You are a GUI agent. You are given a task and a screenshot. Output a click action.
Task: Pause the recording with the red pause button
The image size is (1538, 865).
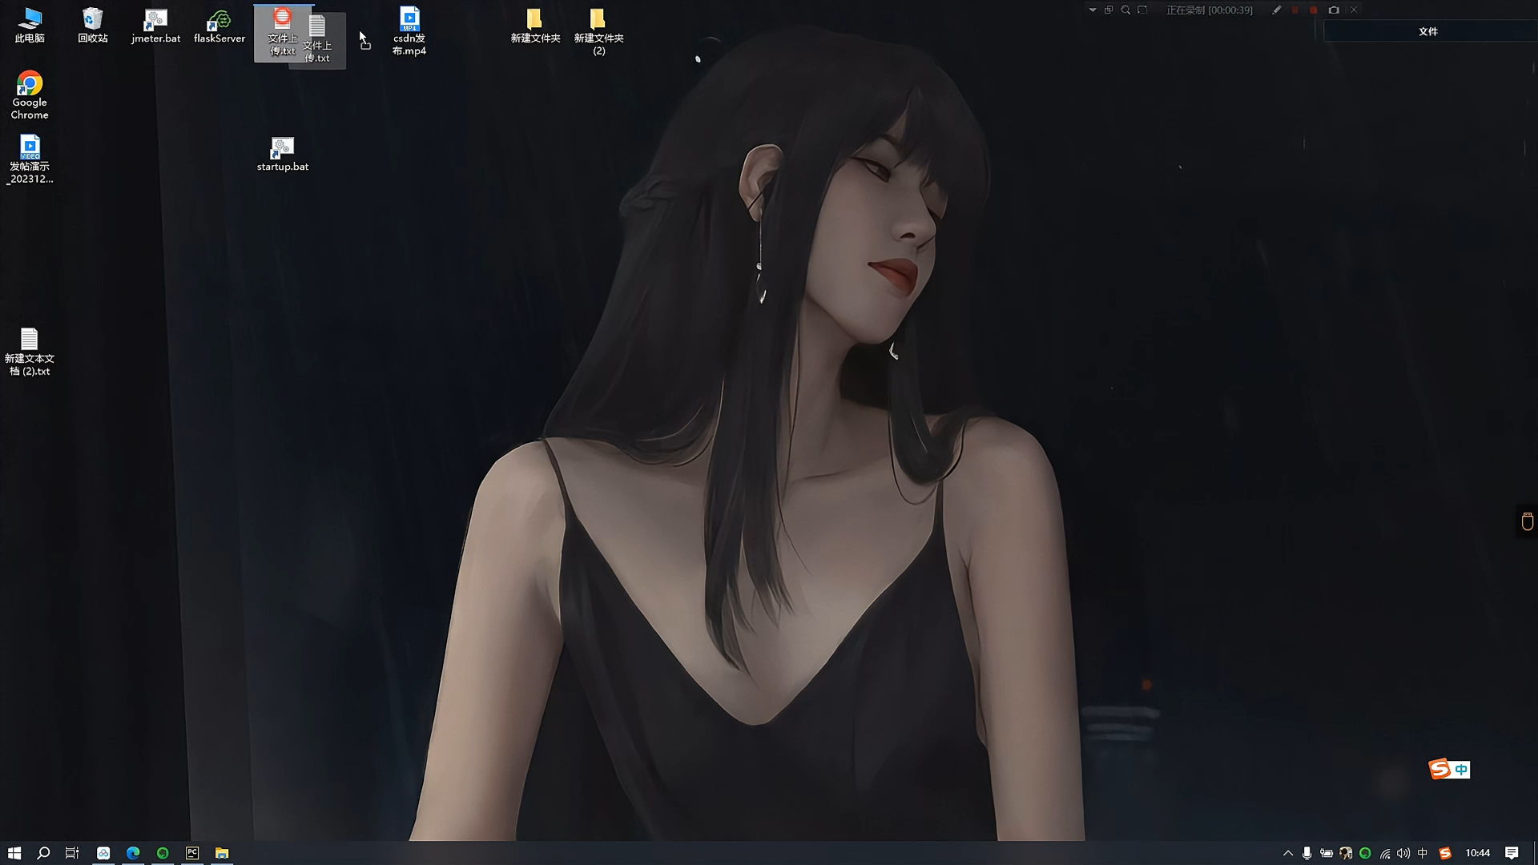click(x=1295, y=10)
